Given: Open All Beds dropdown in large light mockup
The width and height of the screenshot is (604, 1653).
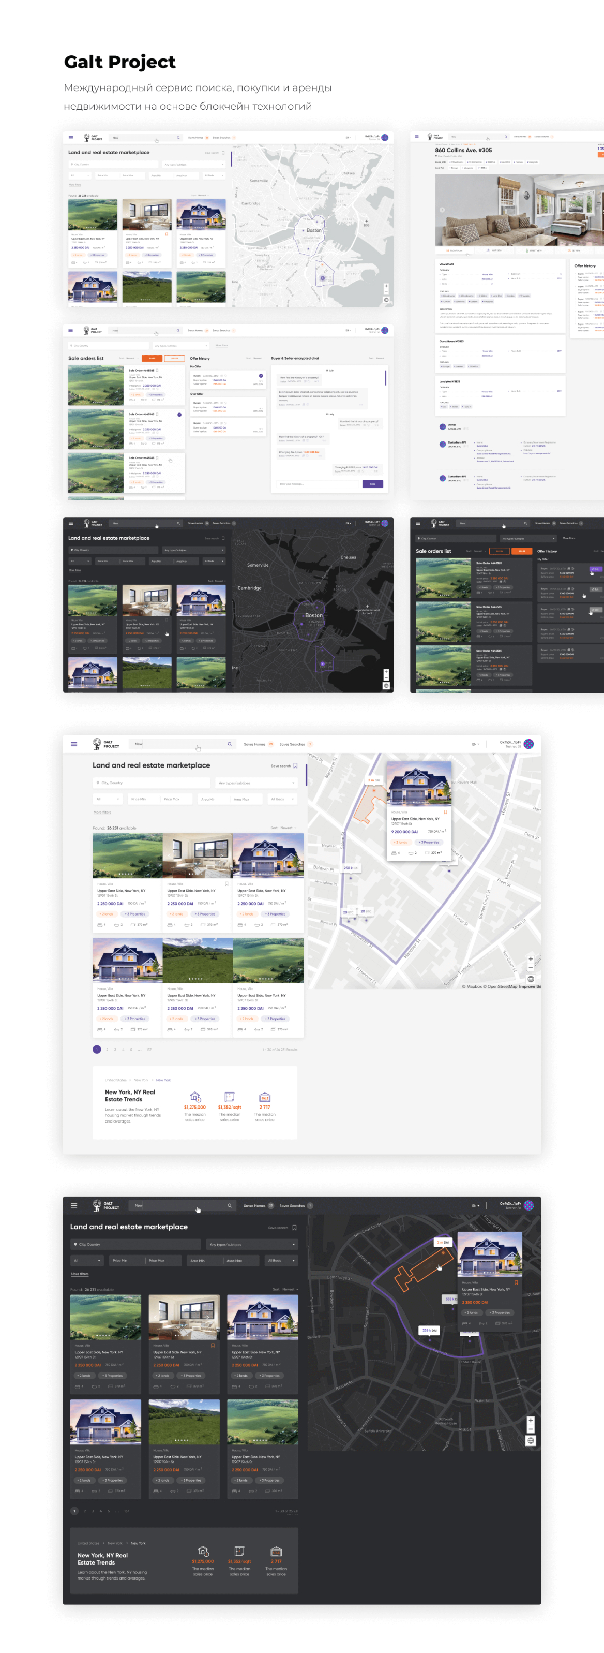Looking at the screenshot, I should pyautogui.click(x=282, y=799).
